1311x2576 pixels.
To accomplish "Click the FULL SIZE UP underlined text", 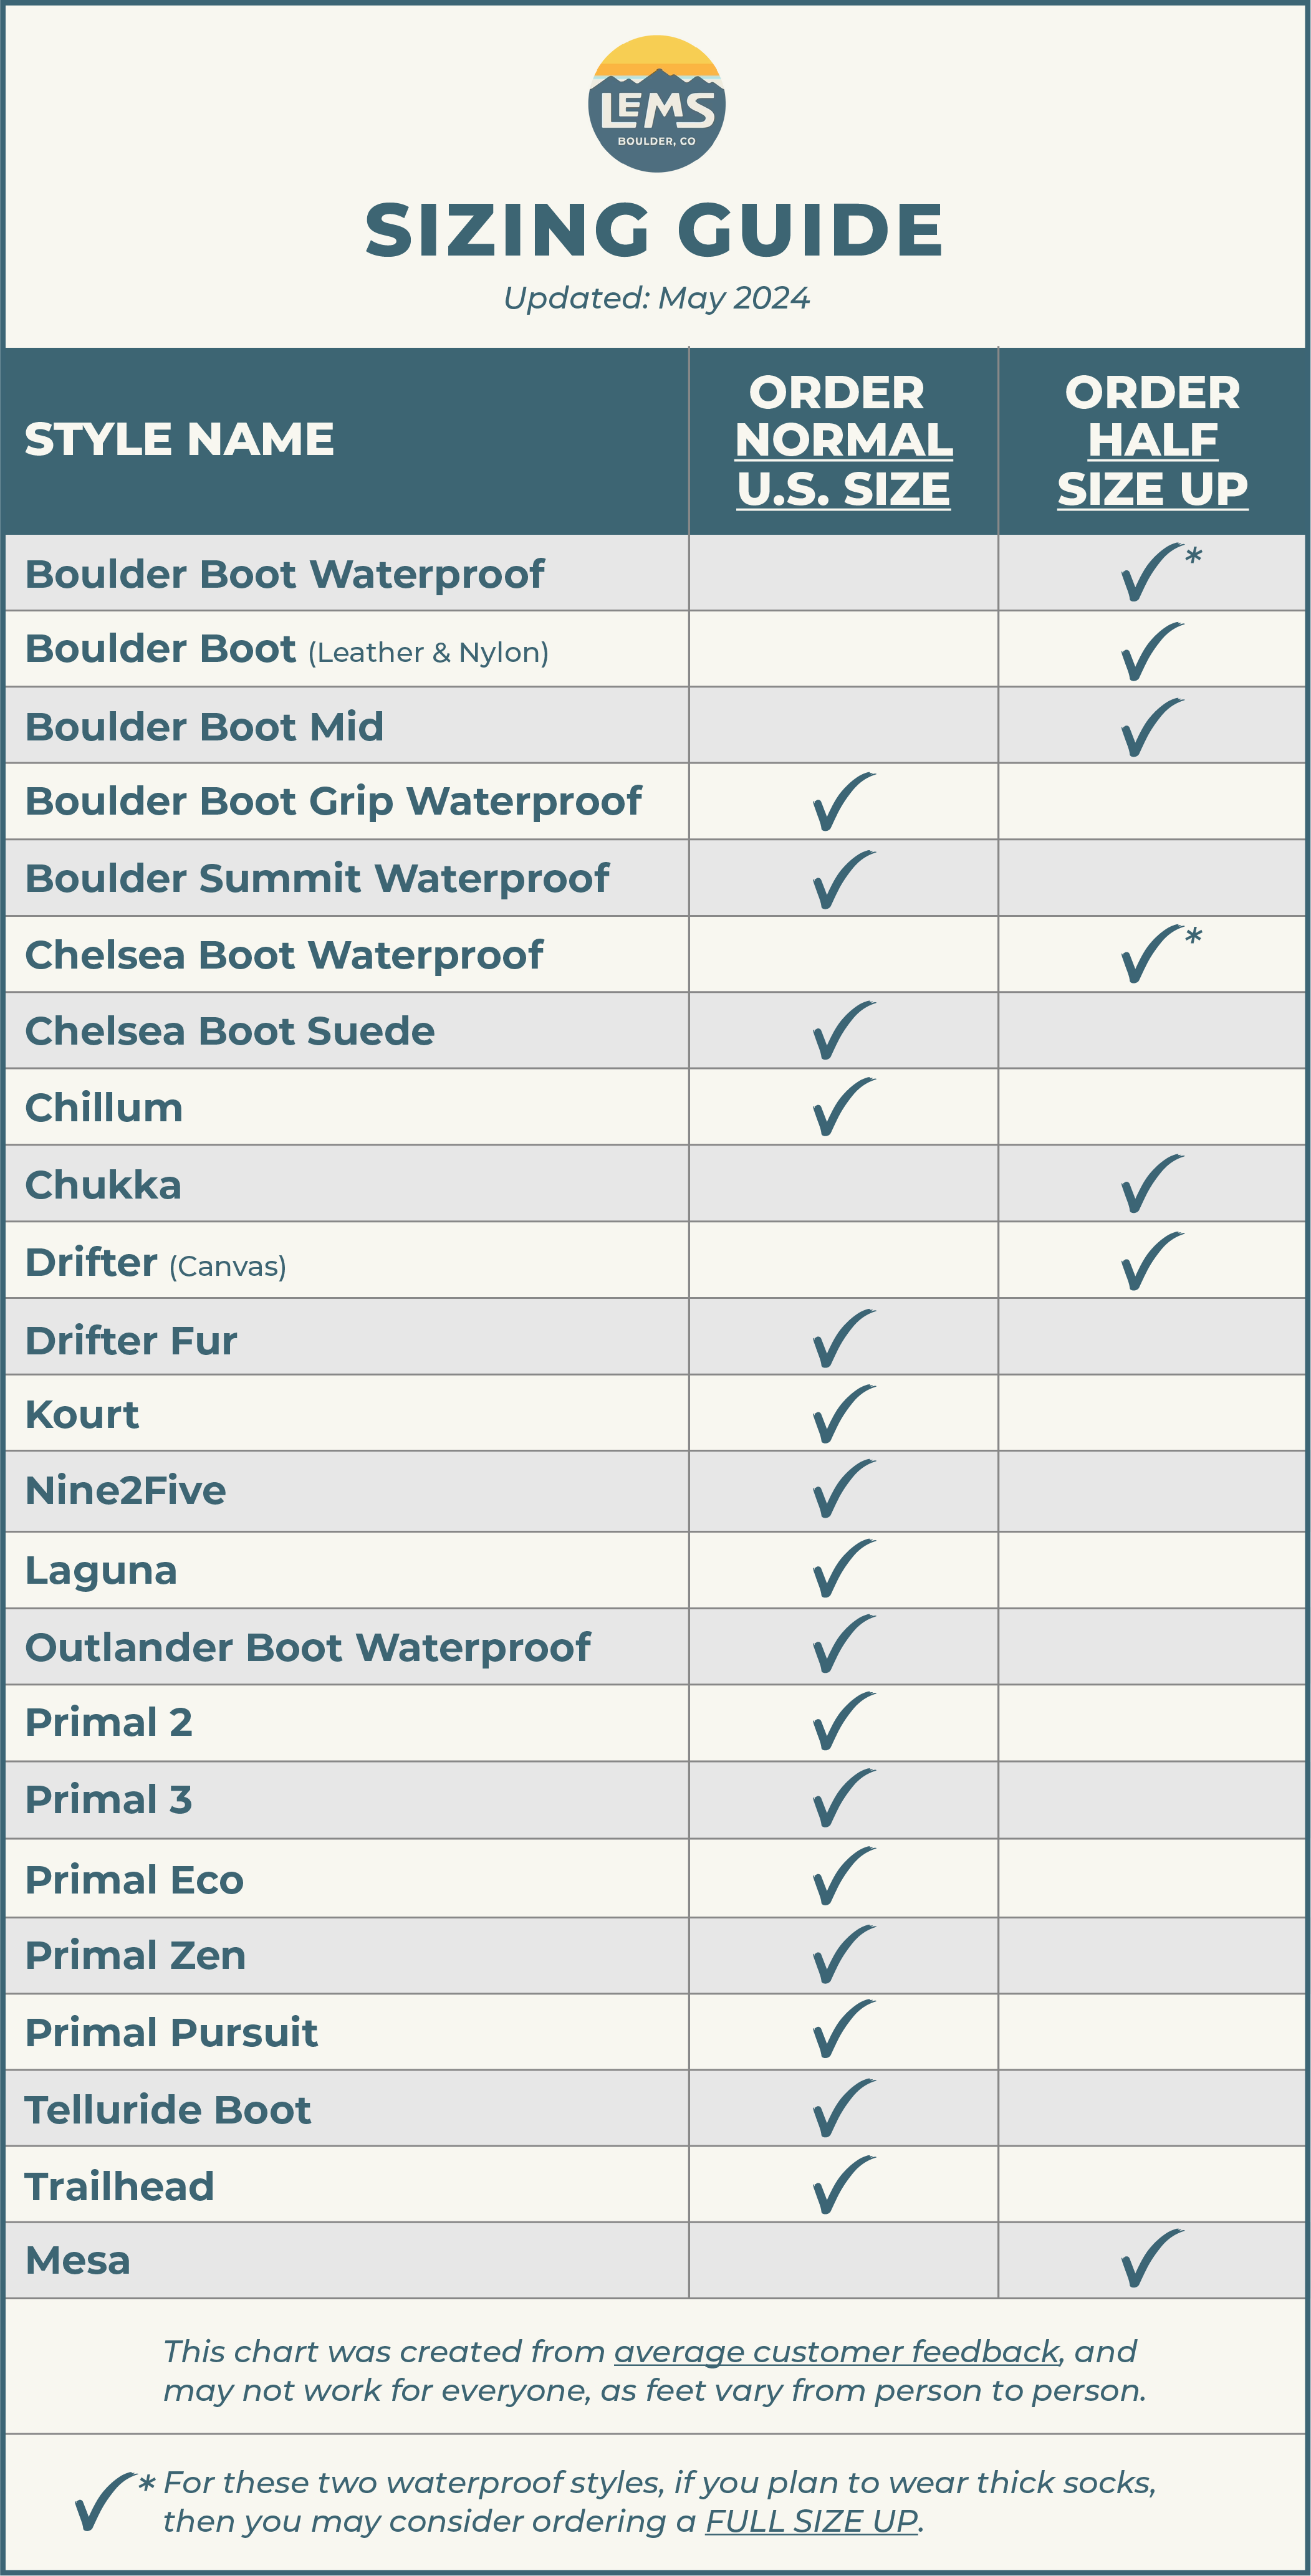I will 811,2521.
